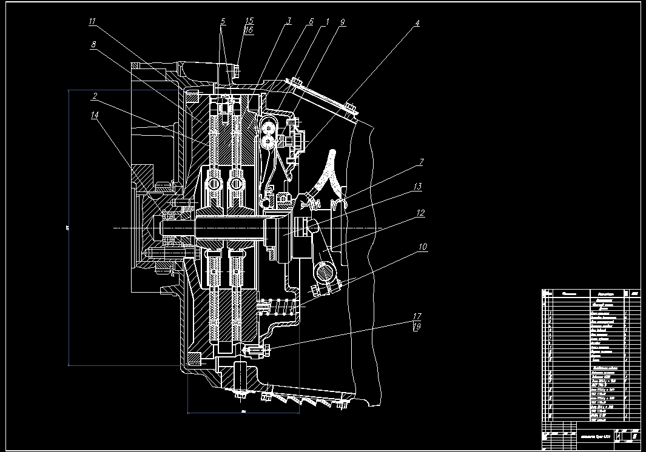646x452 pixels.
Task: Click callout number 3 label
Action: point(289,21)
